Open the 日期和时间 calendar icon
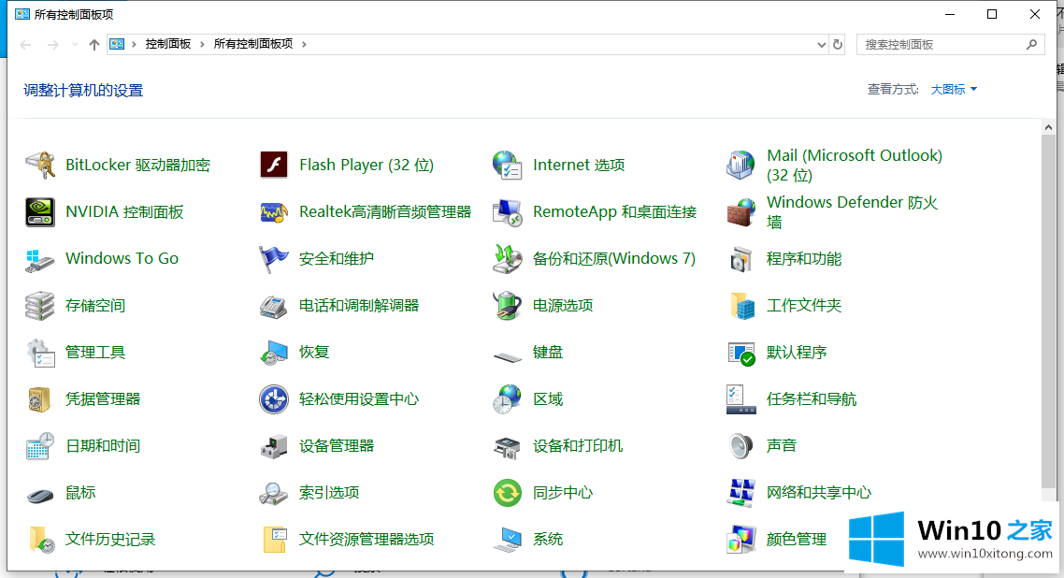 tap(40, 446)
